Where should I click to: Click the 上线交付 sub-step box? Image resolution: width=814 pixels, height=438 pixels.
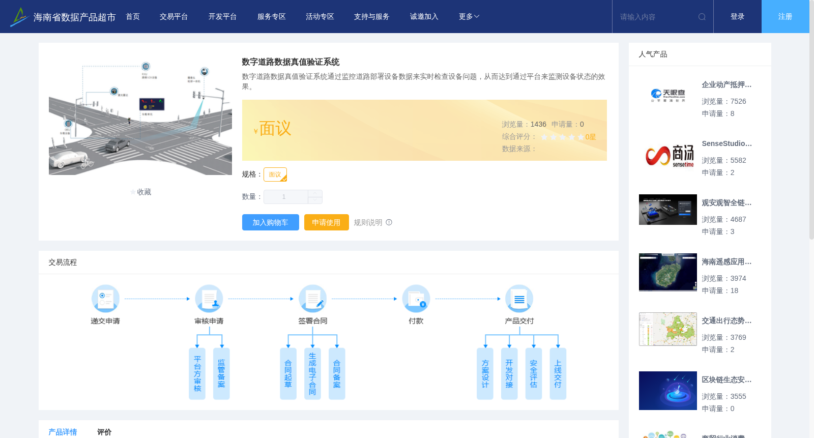pos(558,373)
